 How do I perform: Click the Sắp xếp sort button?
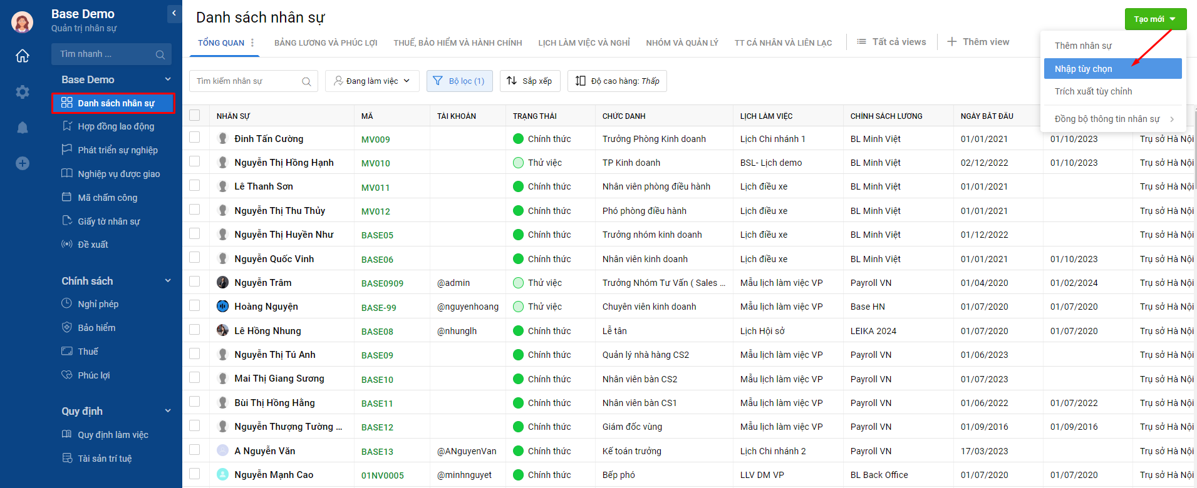[x=530, y=81]
